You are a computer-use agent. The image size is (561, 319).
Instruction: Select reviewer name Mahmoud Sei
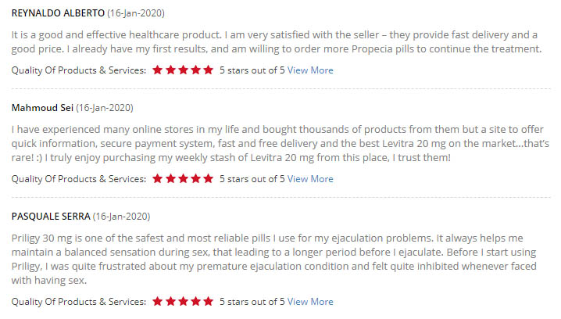point(42,108)
